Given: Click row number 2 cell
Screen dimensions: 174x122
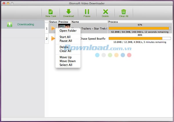Looking at the screenshot, I should [47, 39].
